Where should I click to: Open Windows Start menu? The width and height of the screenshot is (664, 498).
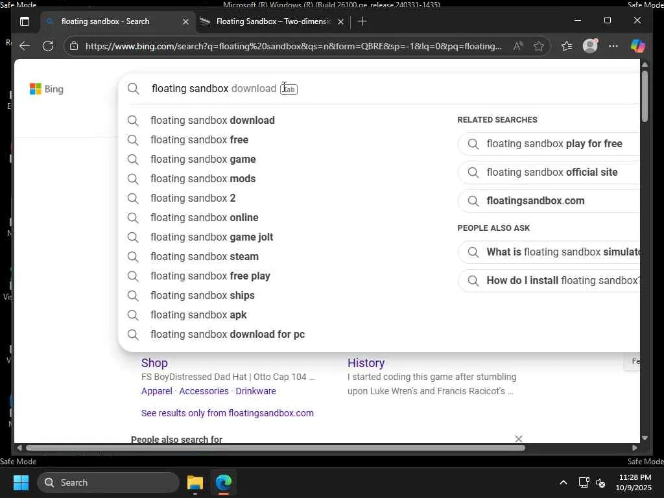coord(21,482)
